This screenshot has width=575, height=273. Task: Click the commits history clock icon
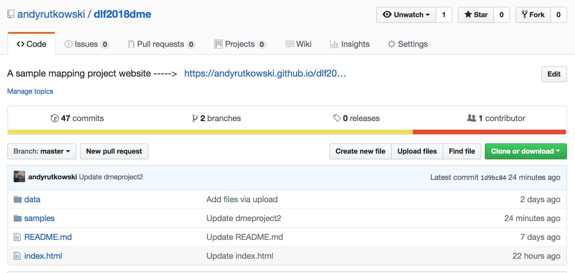click(55, 118)
